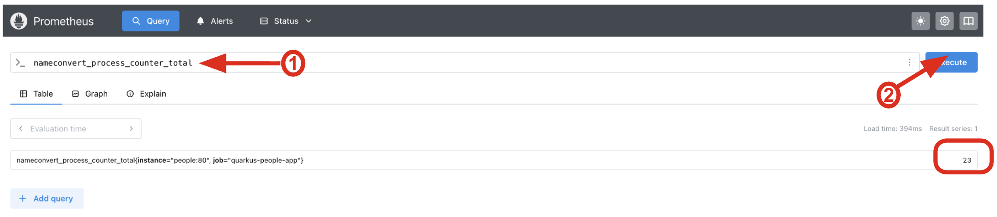Viewport: 997px width, 217px height.
Task: Switch to the Graph tab
Action: click(x=90, y=94)
